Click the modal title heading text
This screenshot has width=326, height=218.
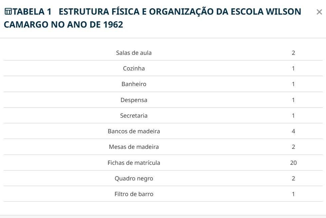coord(153,18)
